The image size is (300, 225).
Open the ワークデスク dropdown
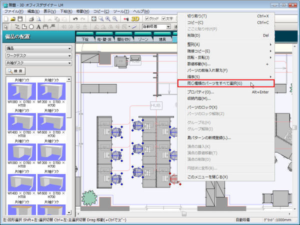[x=38, y=55]
